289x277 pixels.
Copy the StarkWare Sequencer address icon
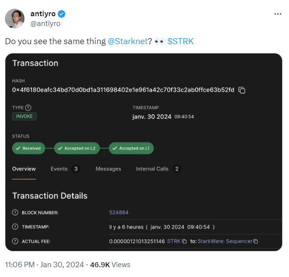[256, 241]
